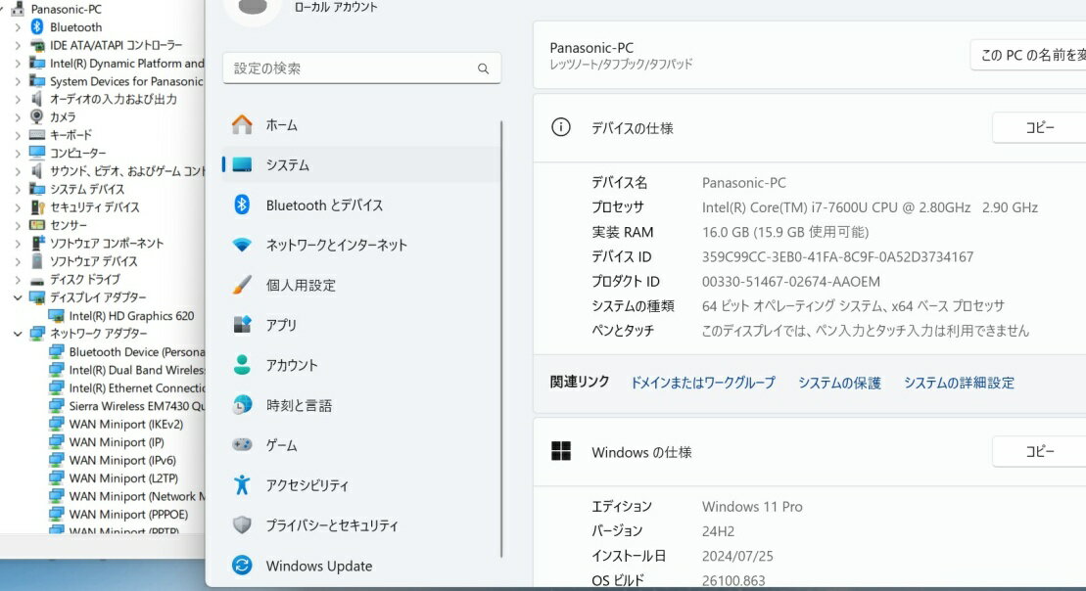This screenshot has width=1086, height=591.
Task: Click the 設定の検索 search field
Action: pos(353,68)
